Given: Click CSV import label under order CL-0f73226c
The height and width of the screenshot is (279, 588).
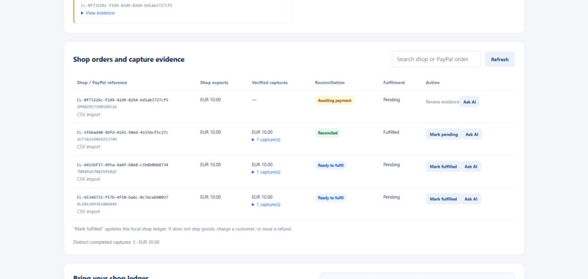Looking at the screenshot, I should click(x=88, y=114).
